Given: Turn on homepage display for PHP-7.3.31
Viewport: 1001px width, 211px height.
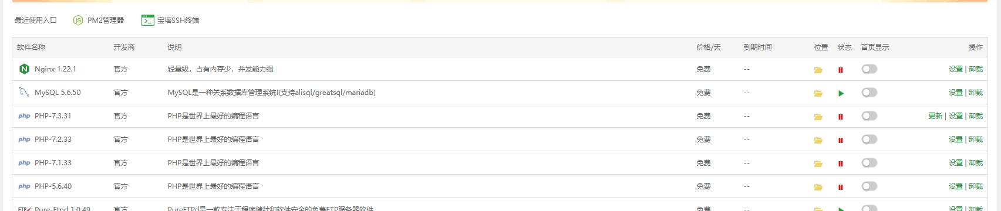Looking at the screenshot, I should (x=869, y=116).
